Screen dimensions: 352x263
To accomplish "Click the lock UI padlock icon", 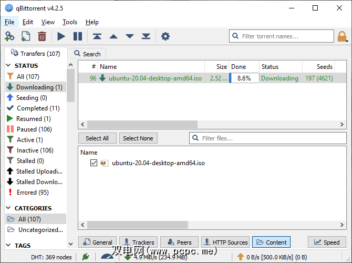I will (342, 36).
